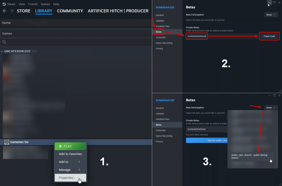This screenshot has width=282, height=186.
Task: Click the Success! Beta unlocked. message
Action: (x=197, y=135)
